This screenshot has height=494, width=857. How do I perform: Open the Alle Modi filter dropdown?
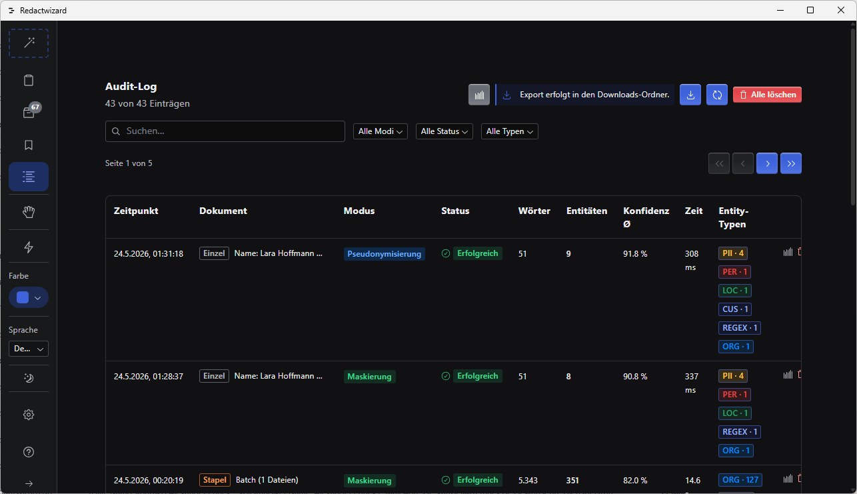[381, 131]
